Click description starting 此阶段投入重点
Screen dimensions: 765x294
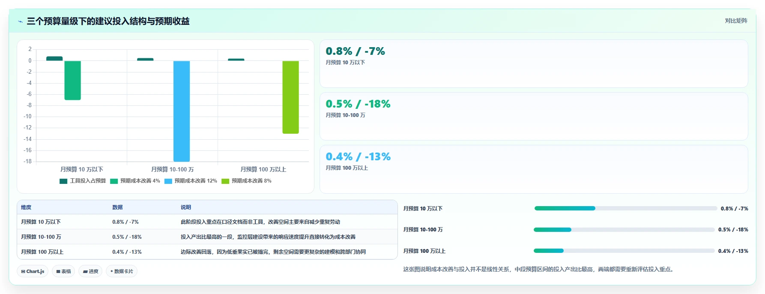pos(260,222)
